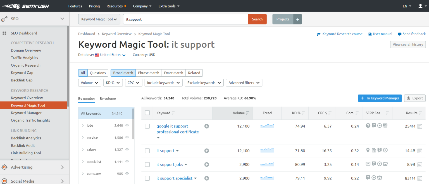The image size is (429, 184).
Task: Toggle eye icon for the jobs group
Action: pyautogui.click(x=127, y=125)
